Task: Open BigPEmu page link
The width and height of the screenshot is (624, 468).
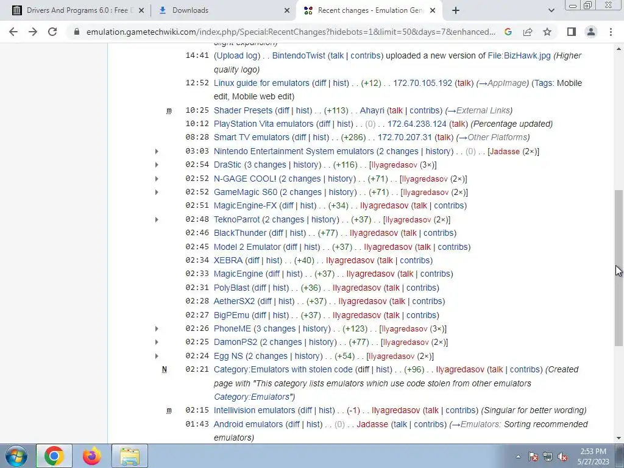Action: point(231,315)
